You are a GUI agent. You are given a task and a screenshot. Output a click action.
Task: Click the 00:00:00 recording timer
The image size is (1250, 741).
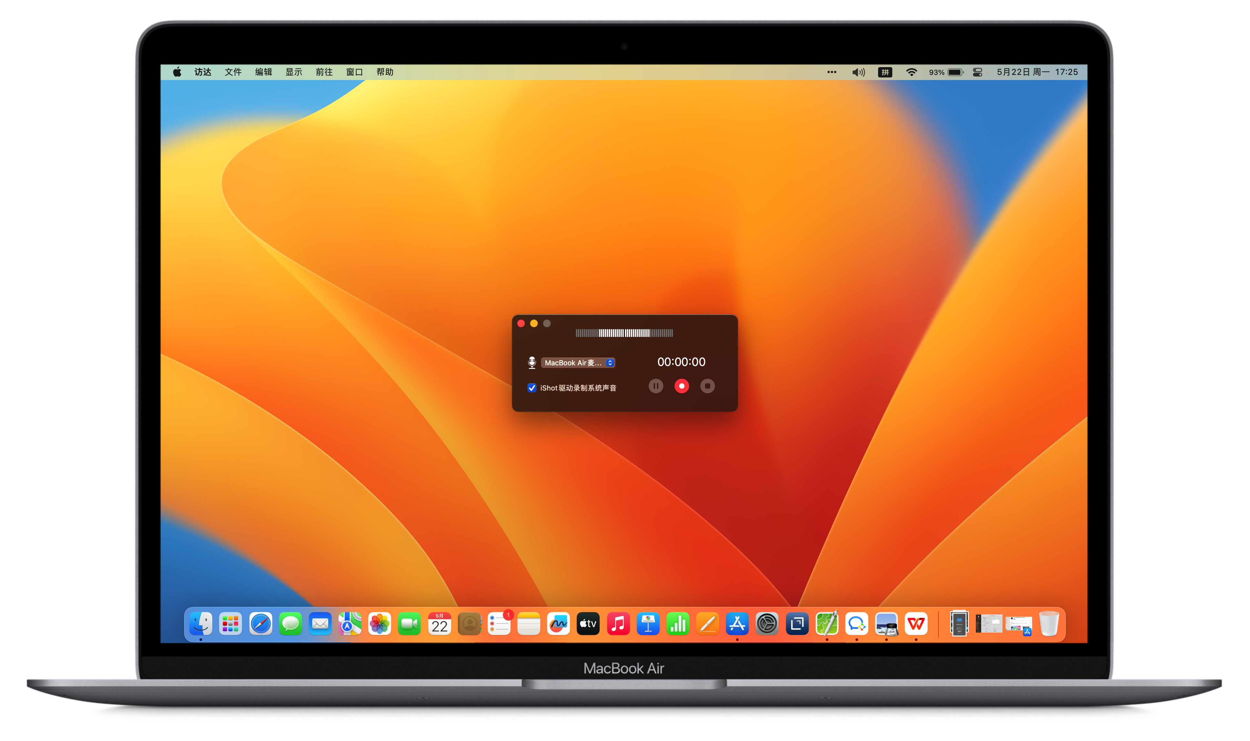coord(681,362)
